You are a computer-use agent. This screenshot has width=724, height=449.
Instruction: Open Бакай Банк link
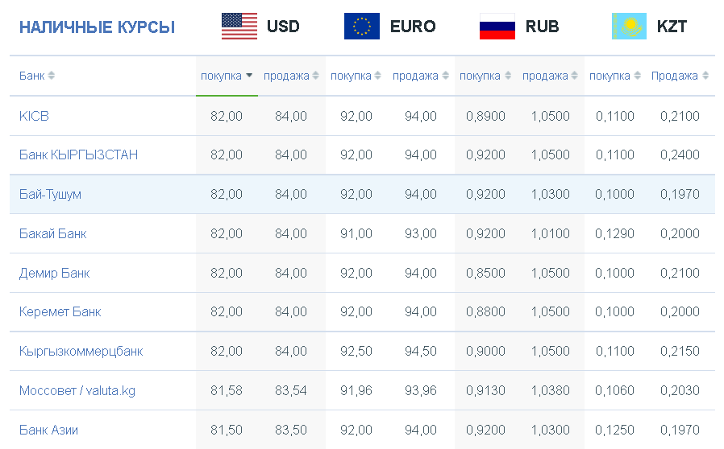pos(53,233)
